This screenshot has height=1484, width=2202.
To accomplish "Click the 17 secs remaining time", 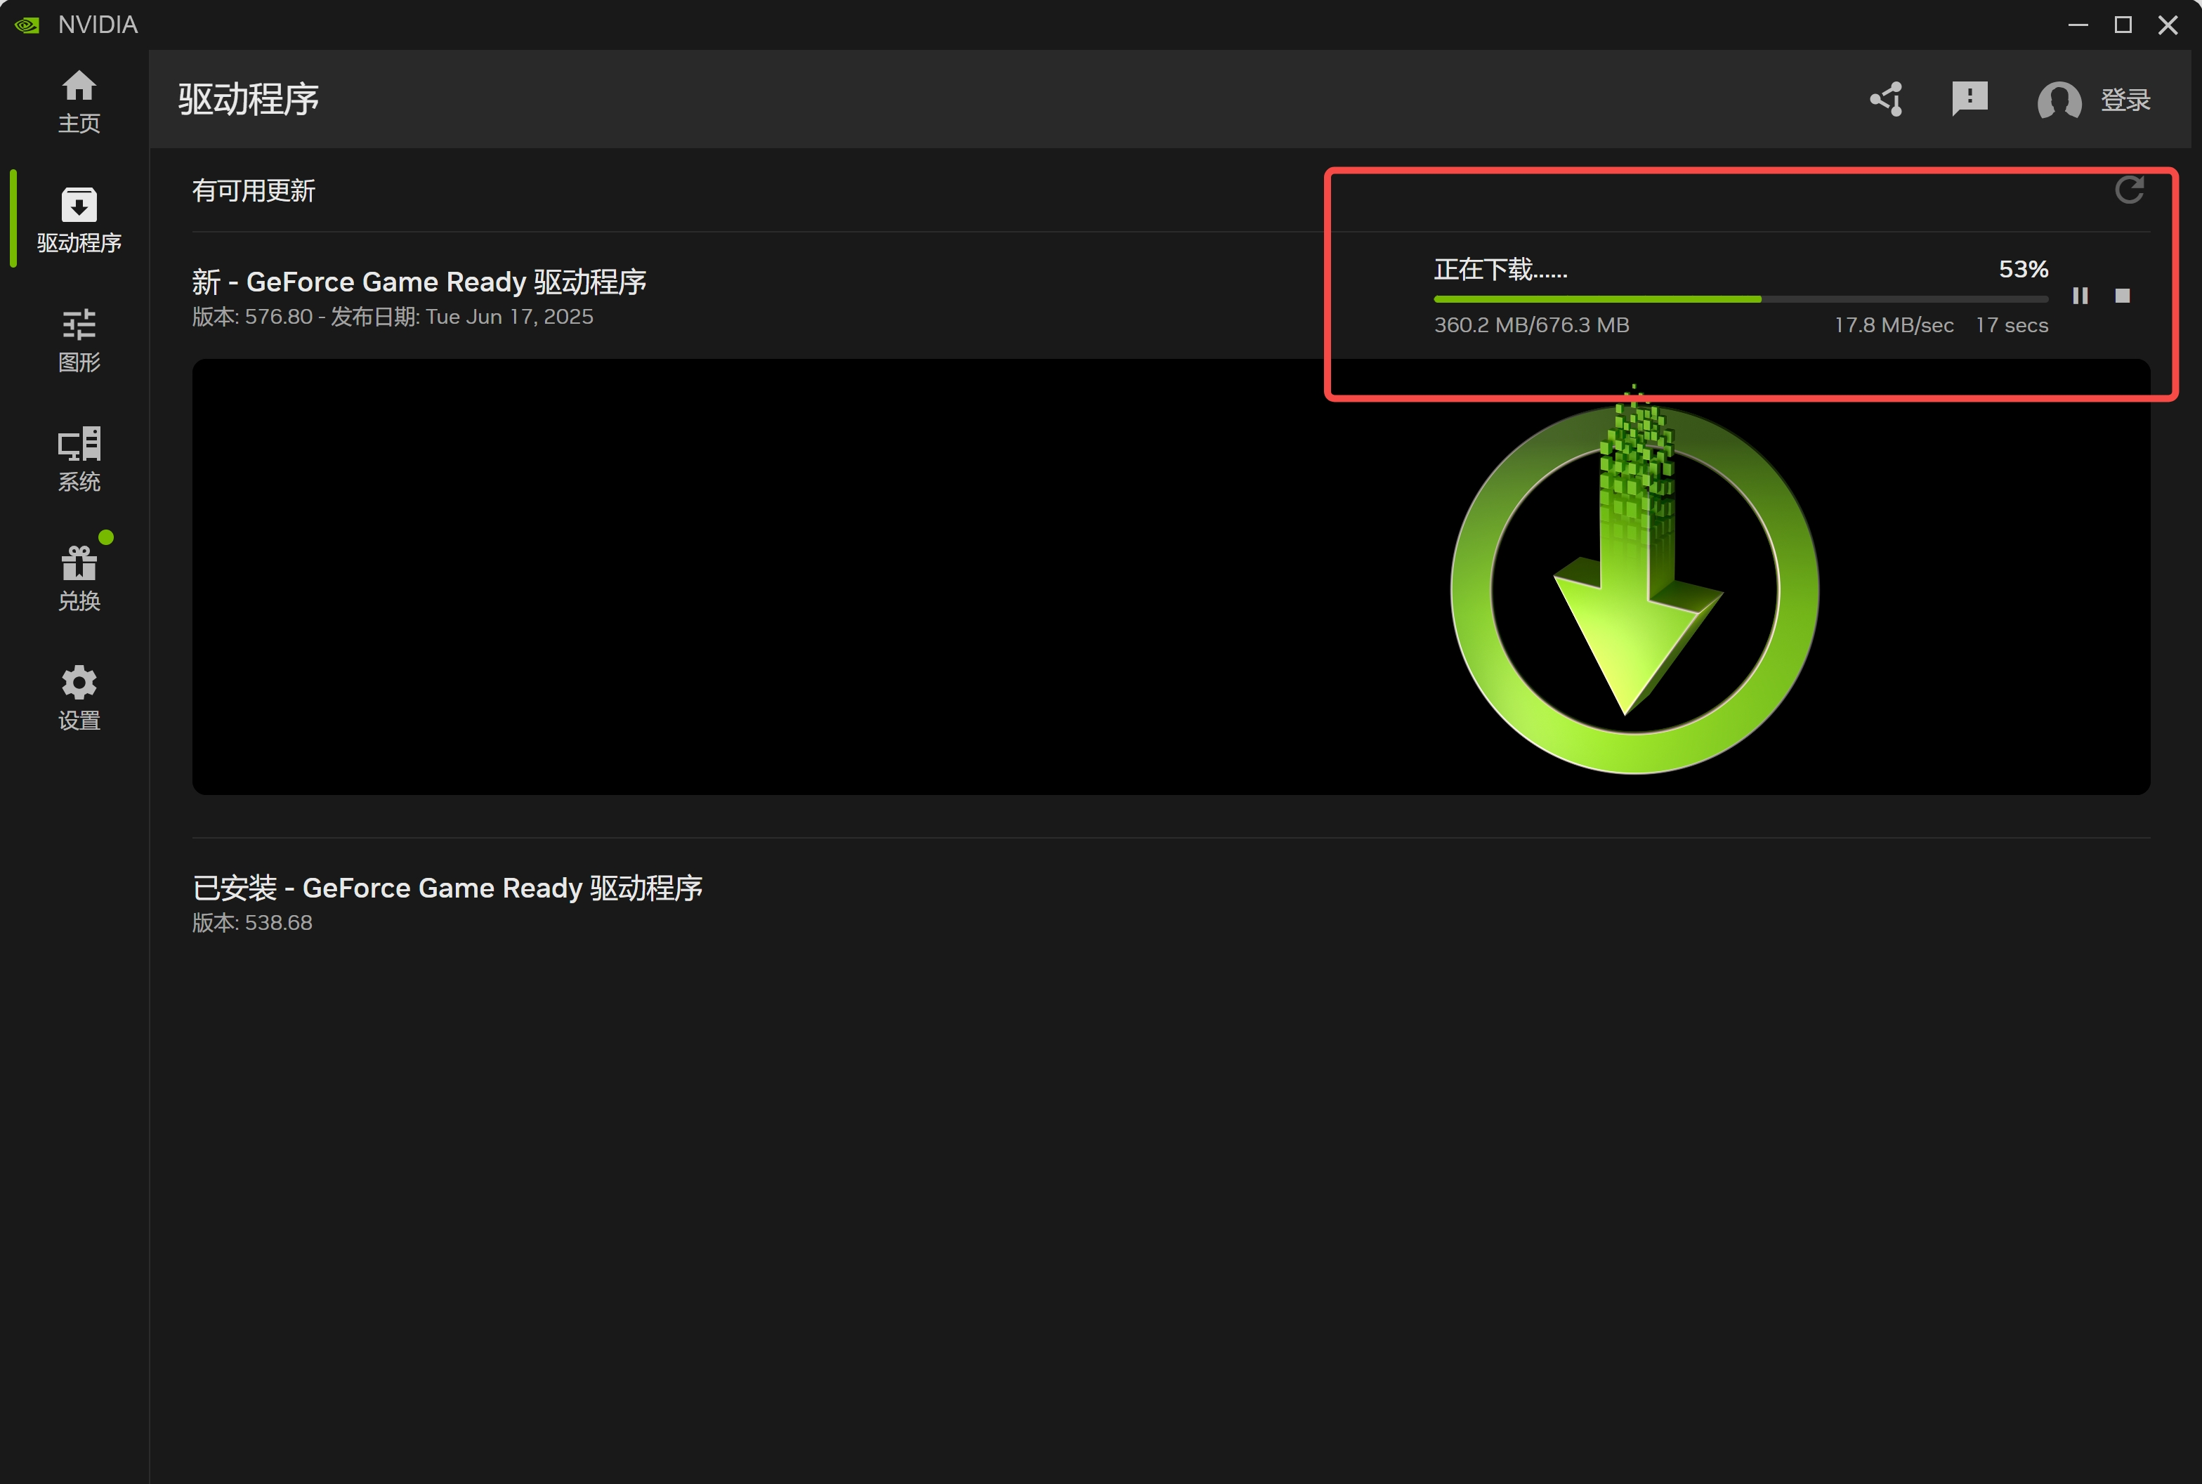I will (x=2012, y=326).
